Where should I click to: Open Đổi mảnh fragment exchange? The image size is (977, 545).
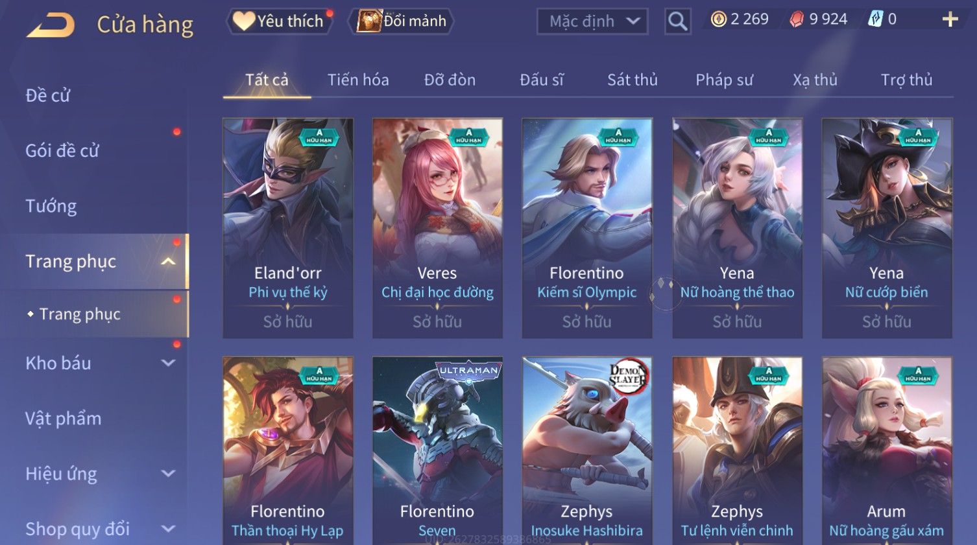[402, 21]
